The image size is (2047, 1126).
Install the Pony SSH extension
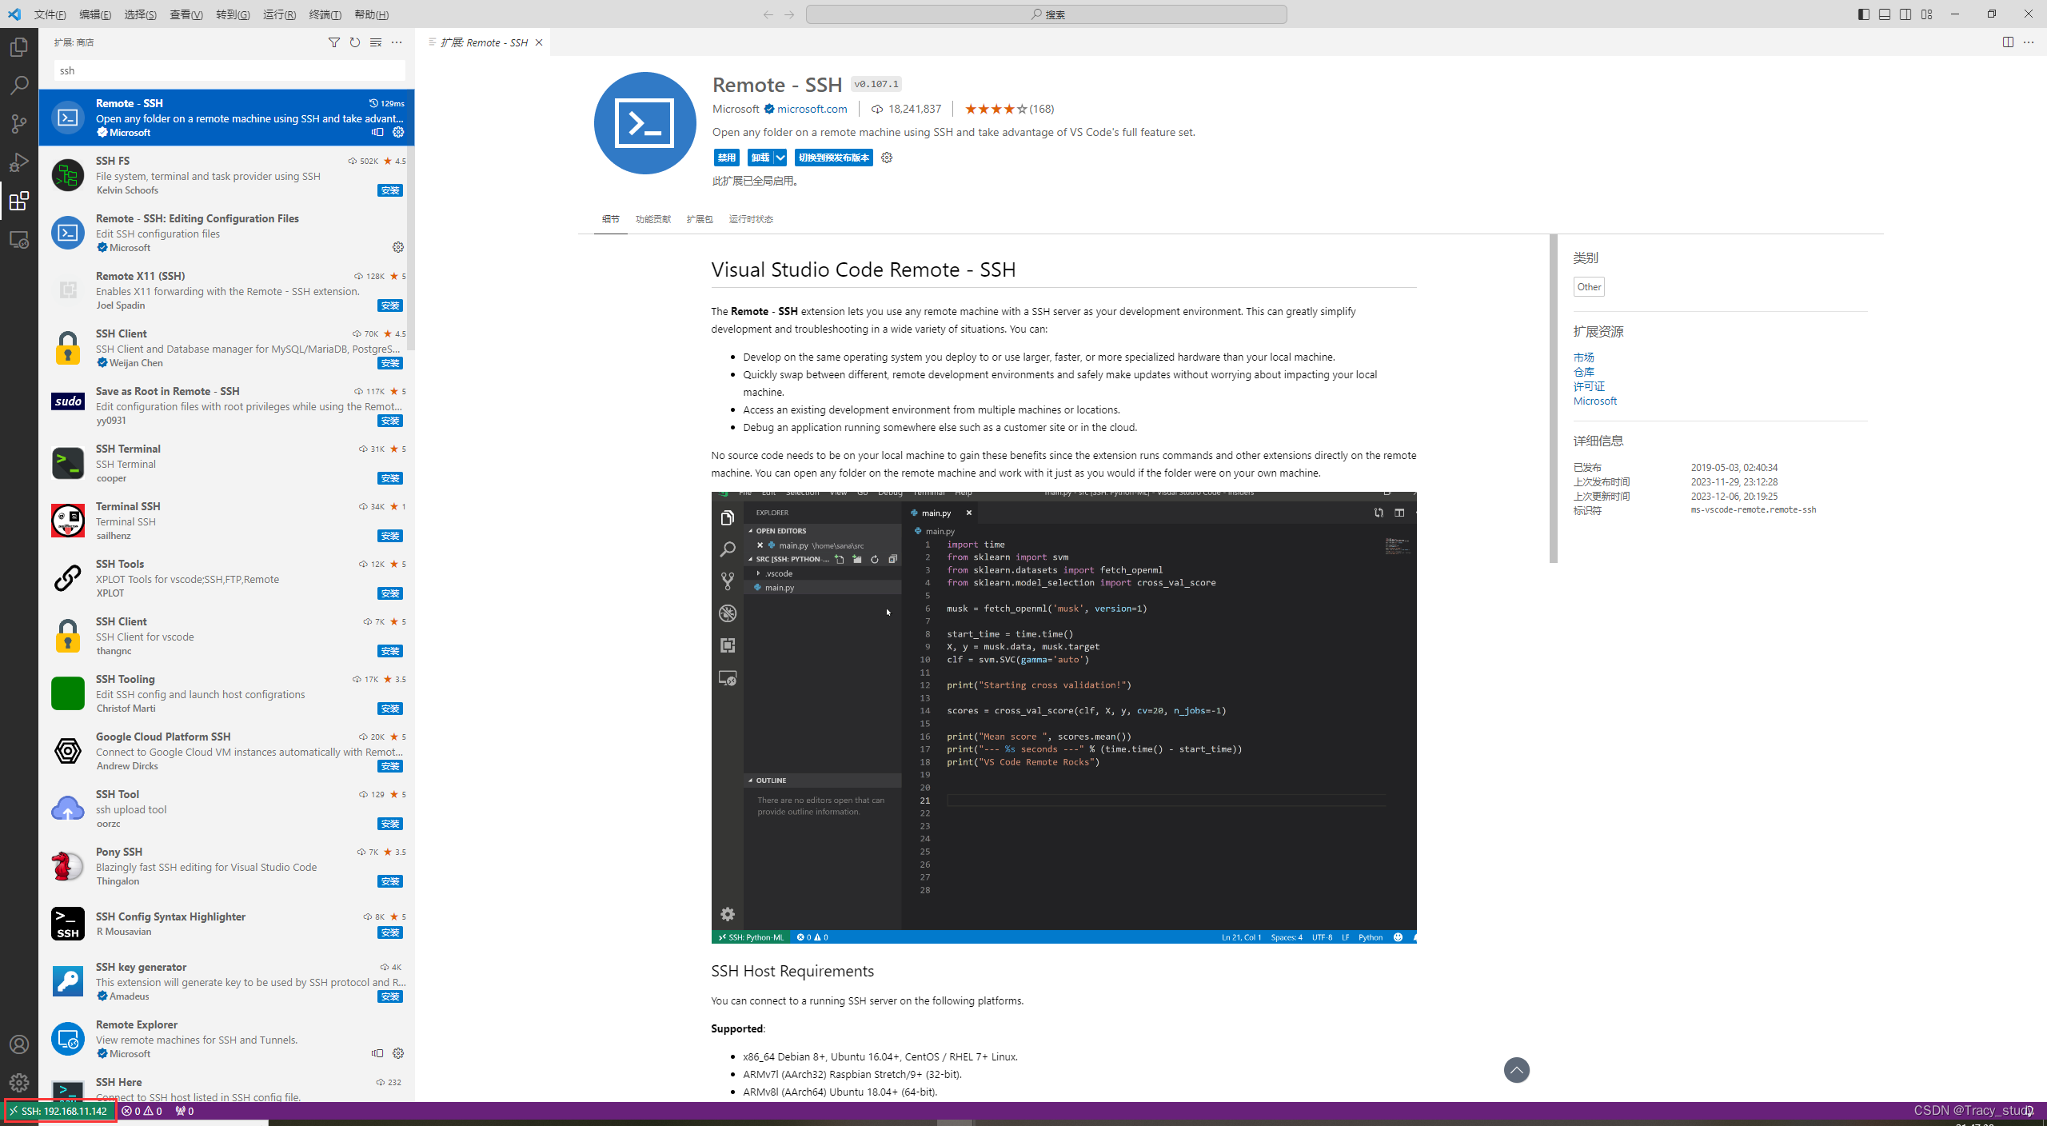(x=390, y=881)
